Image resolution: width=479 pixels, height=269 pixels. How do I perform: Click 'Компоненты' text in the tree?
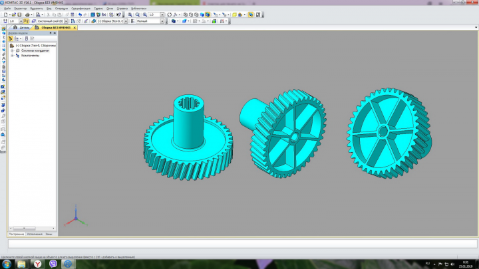tap(30, 56)
